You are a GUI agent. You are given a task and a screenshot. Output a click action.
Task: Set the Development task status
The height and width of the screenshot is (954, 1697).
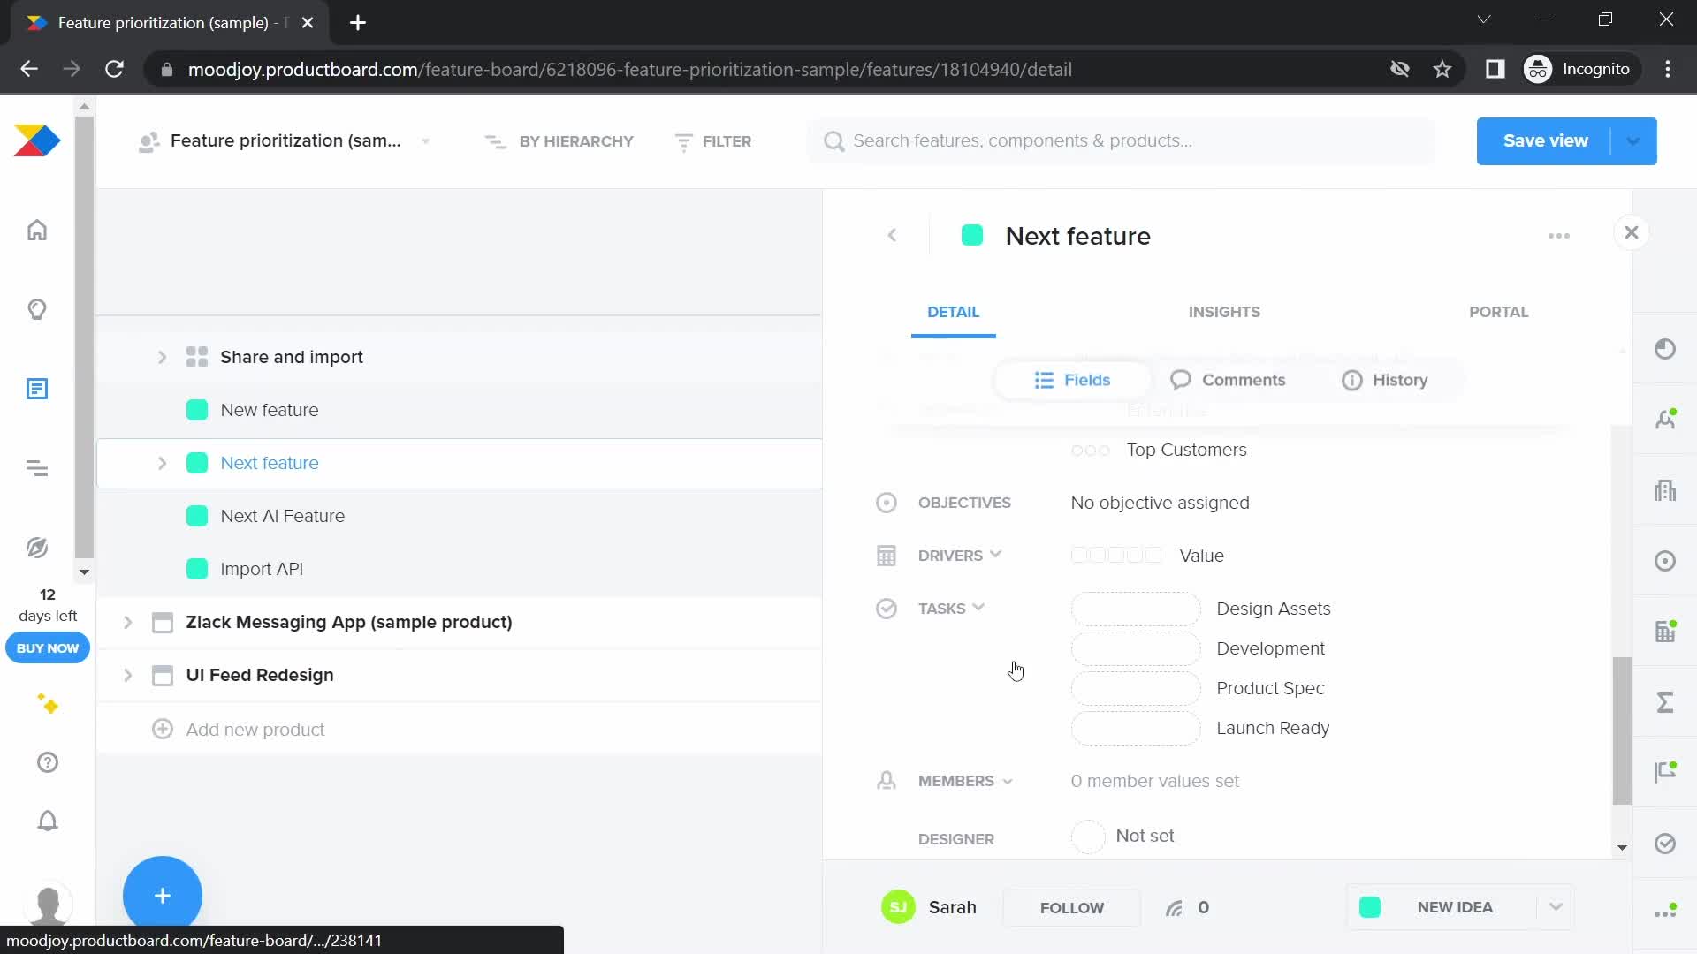(x=1136, y=648)
